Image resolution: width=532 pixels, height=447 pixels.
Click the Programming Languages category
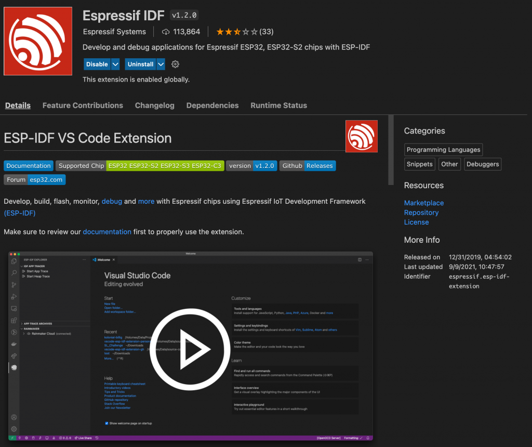(443, 150)
